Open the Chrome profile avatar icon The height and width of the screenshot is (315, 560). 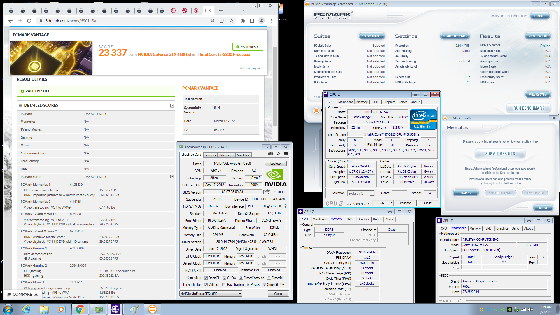(x=262, y=21)
